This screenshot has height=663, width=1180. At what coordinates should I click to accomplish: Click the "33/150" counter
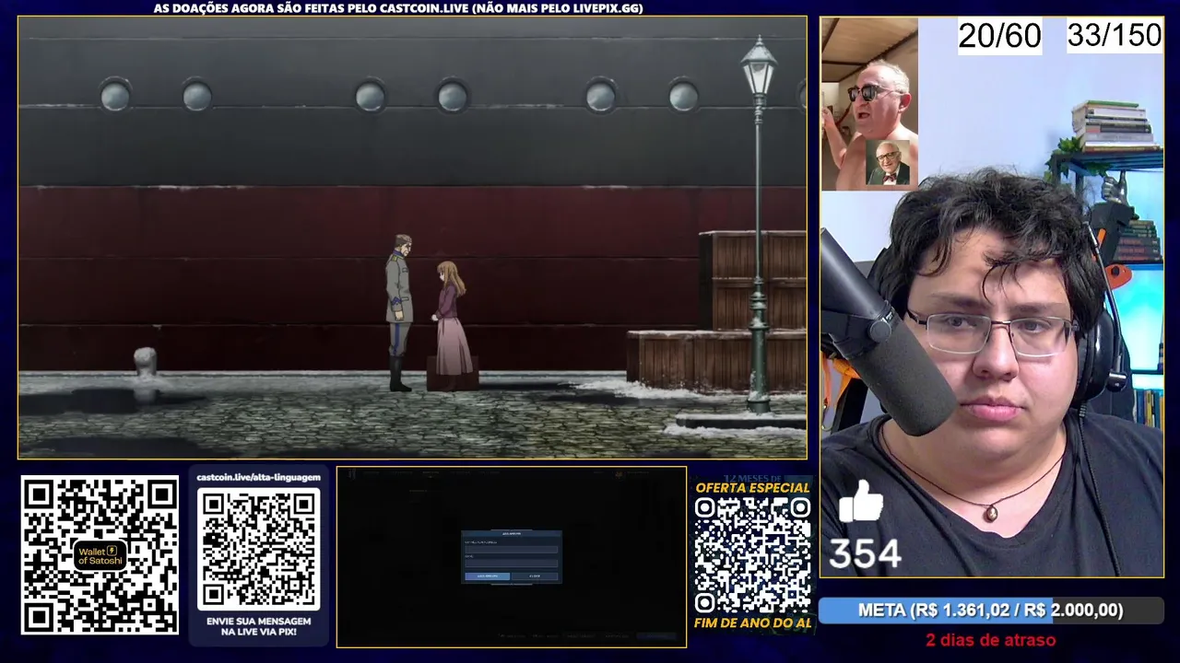[x=1114, y=35]
